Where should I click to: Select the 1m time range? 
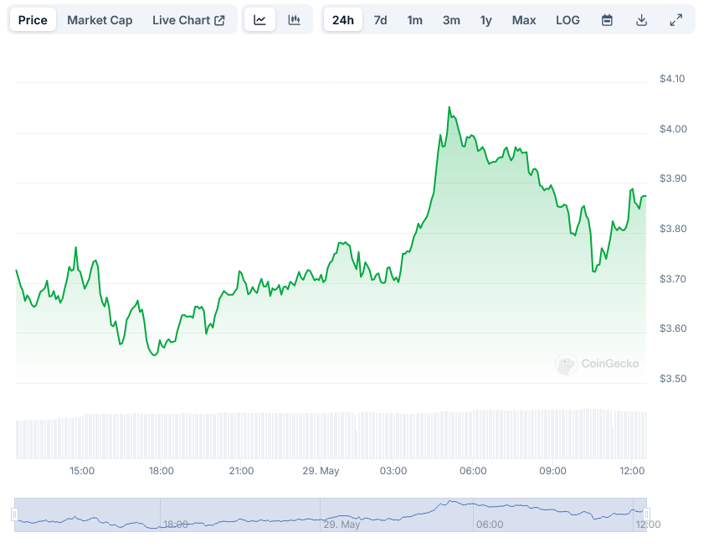point(414,20)
